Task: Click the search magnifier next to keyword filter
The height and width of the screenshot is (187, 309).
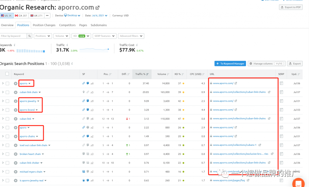Action: (x=29, y=36)
